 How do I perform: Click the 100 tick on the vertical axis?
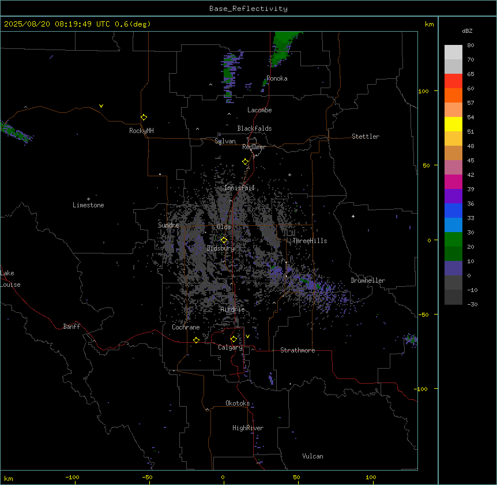(x=423, y=91)
